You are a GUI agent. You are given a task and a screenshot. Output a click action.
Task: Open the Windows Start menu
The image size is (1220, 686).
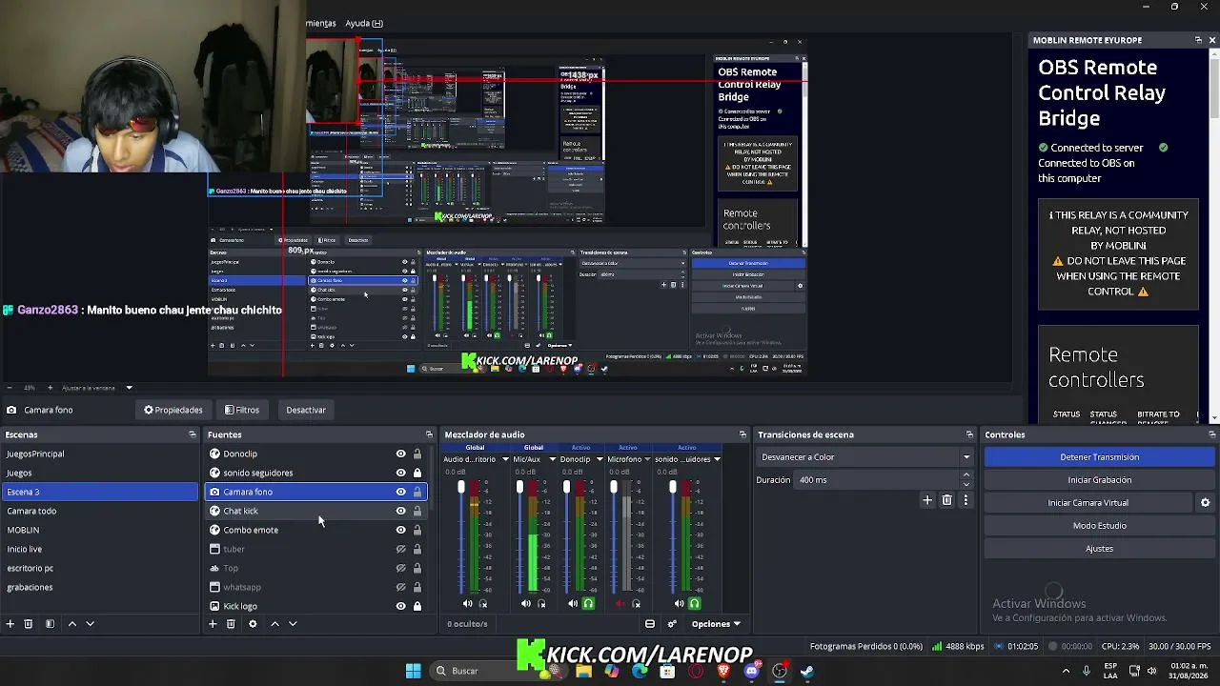pos(414,671)
